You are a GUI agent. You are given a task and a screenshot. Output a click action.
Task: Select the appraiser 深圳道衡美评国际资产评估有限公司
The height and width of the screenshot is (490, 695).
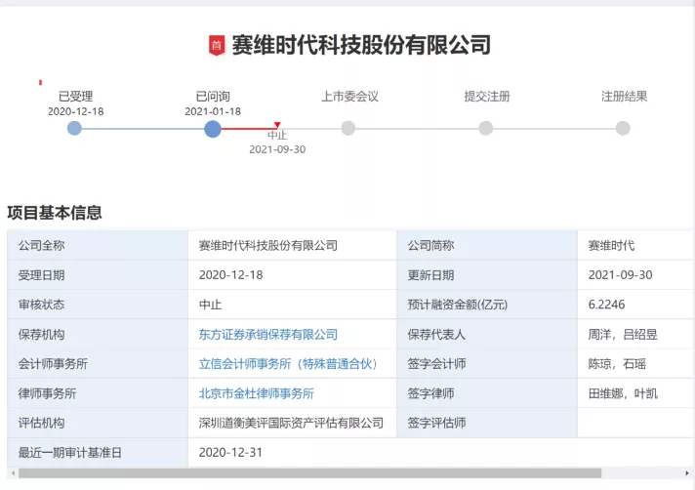(x=291, y=423)
